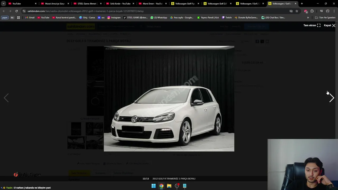The height and width of the screenshot is (190, 338).
Task: Switch to the Mami Emen - YouTube tab
Action: (x=152, y=4)
